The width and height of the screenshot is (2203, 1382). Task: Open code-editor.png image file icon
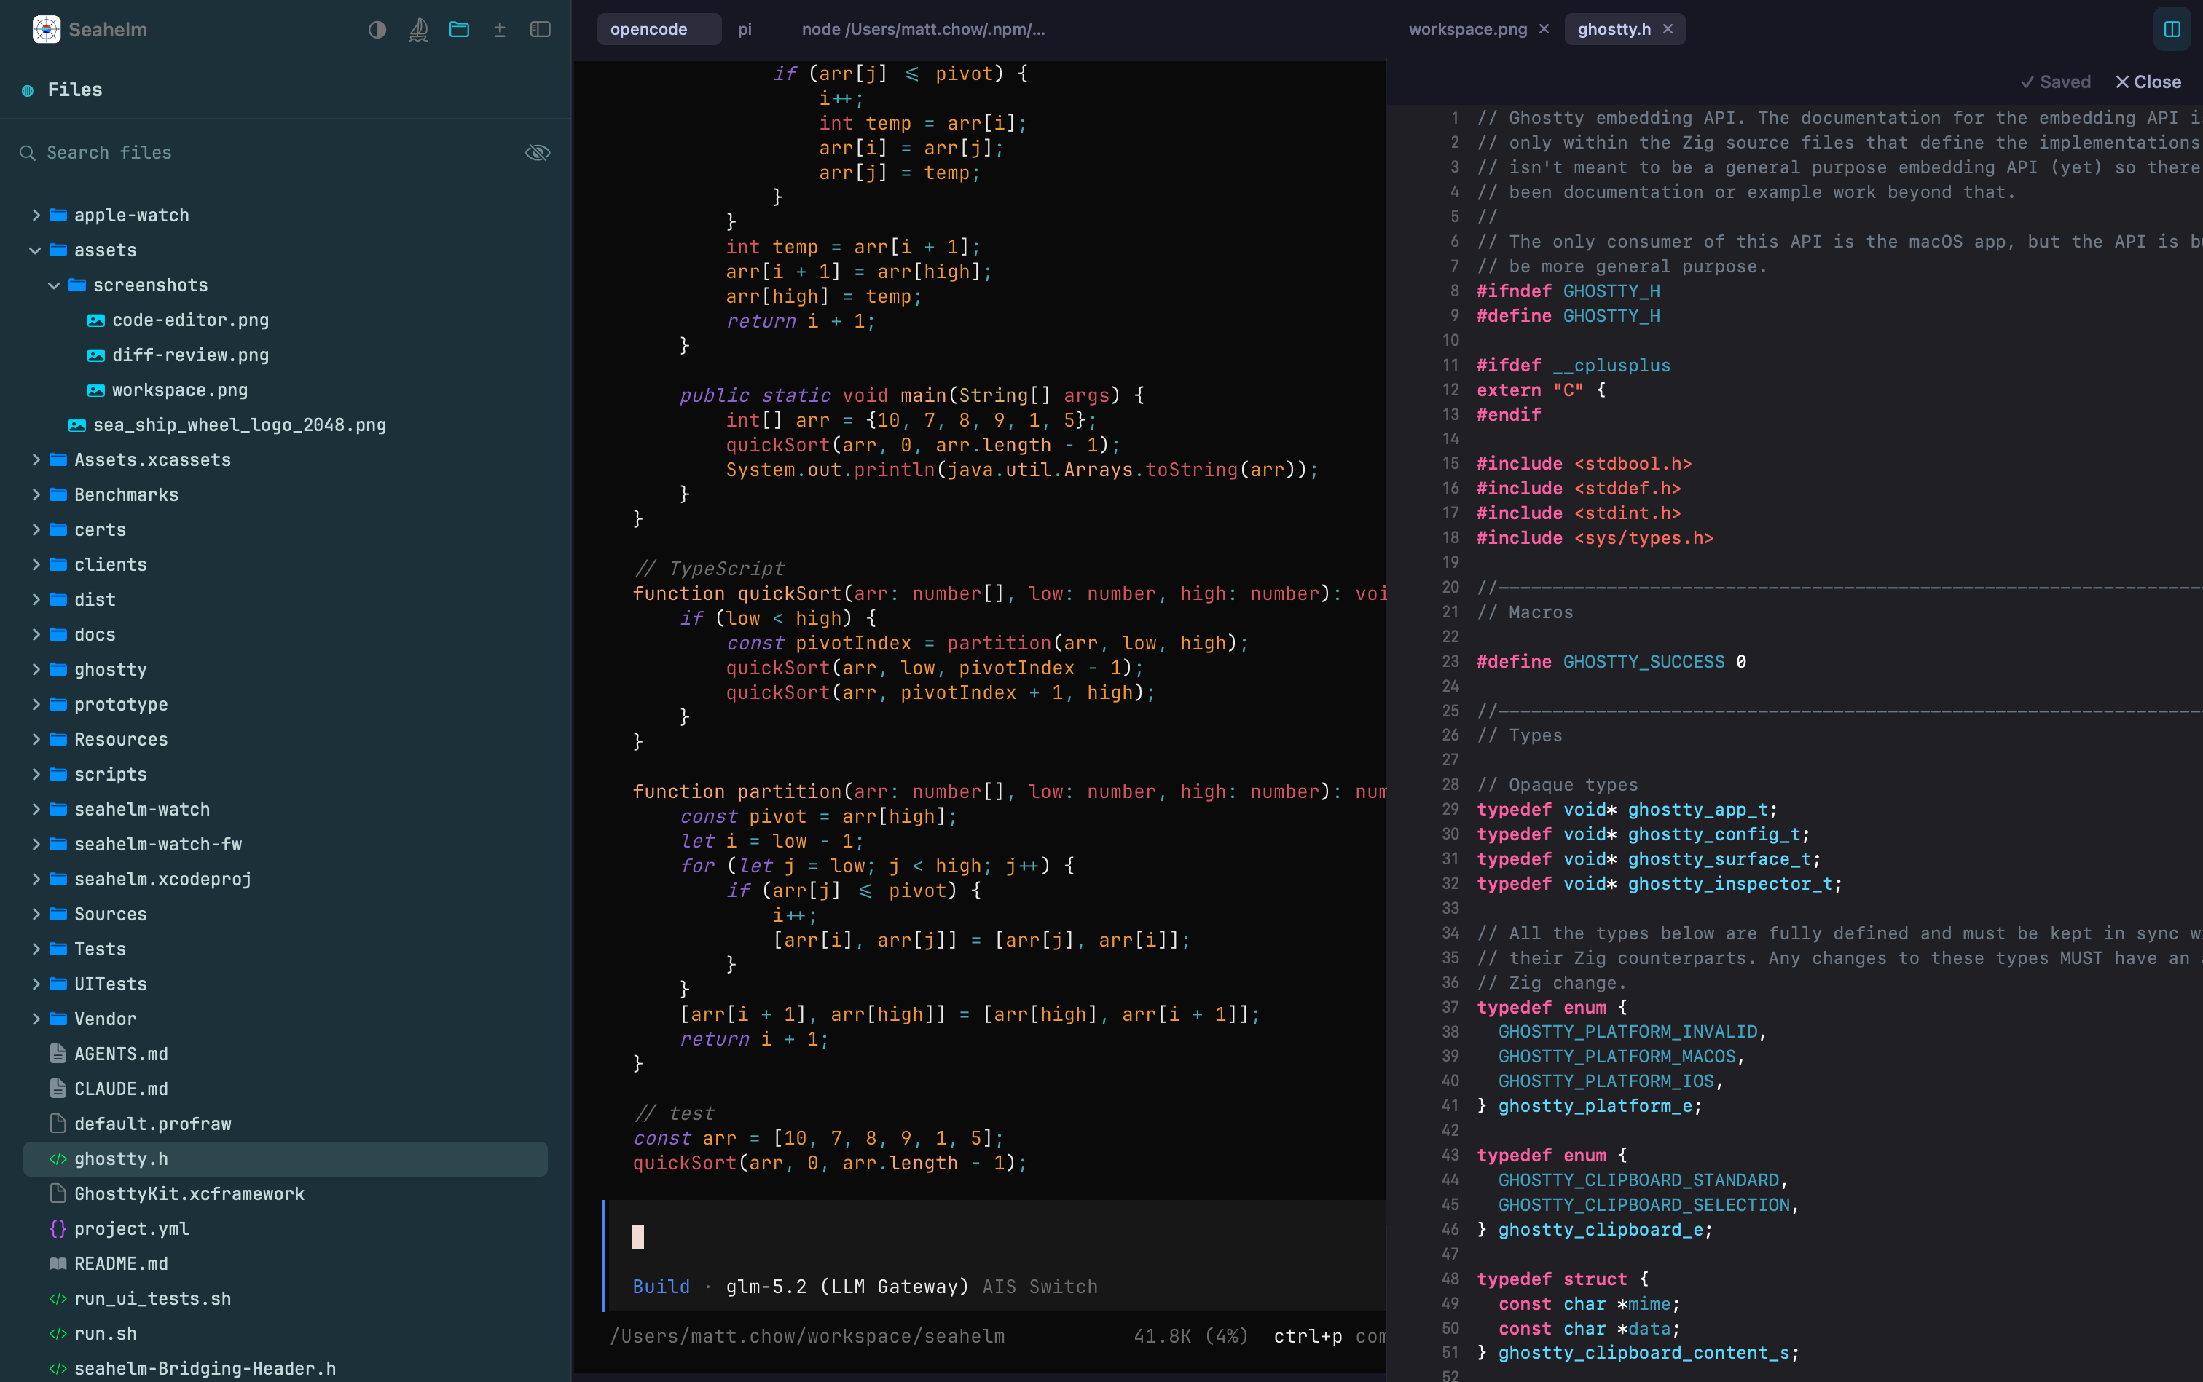coord(96,320)
